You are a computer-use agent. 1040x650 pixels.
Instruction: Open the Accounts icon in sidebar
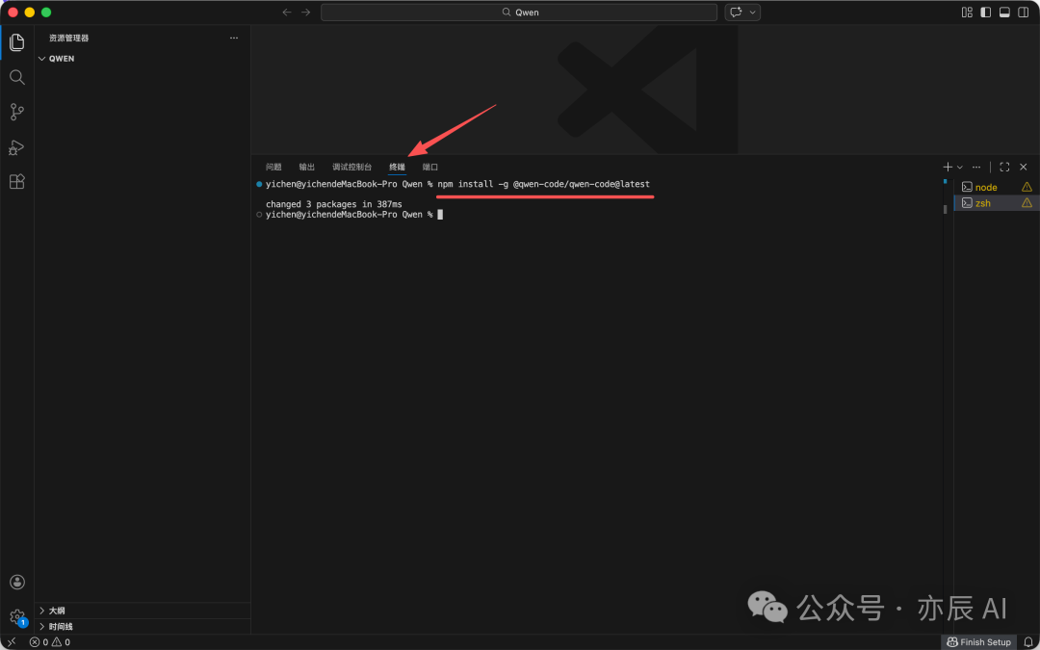(x=16, y=582)
